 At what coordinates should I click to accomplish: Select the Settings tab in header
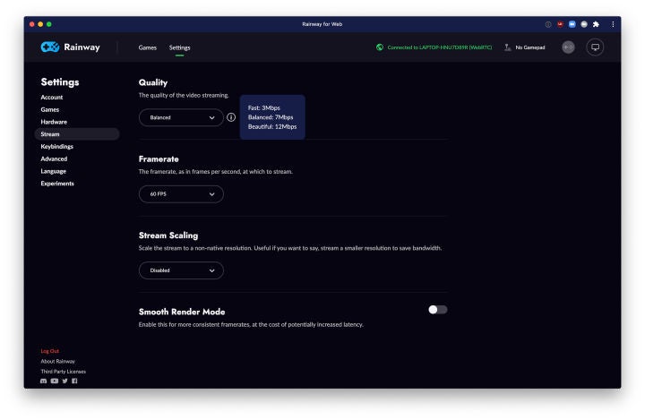coord(179,47)
